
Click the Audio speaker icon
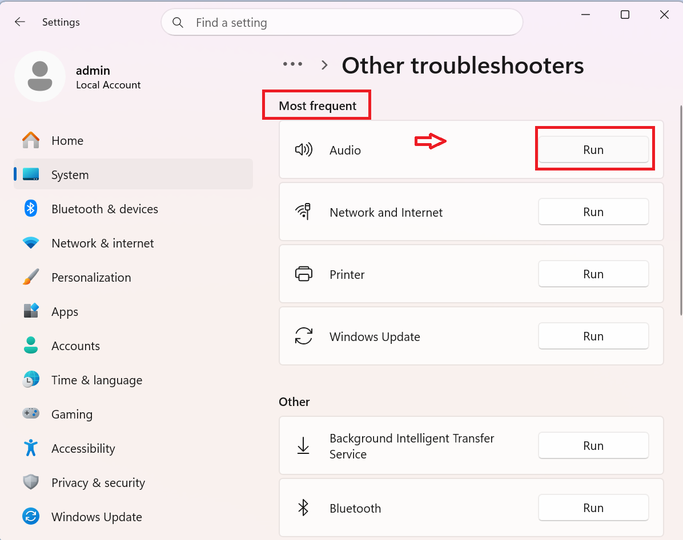tap(304, 150)
